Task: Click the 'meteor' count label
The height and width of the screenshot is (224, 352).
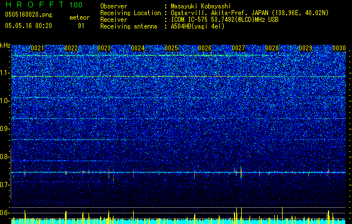Action: pos(79,17)
